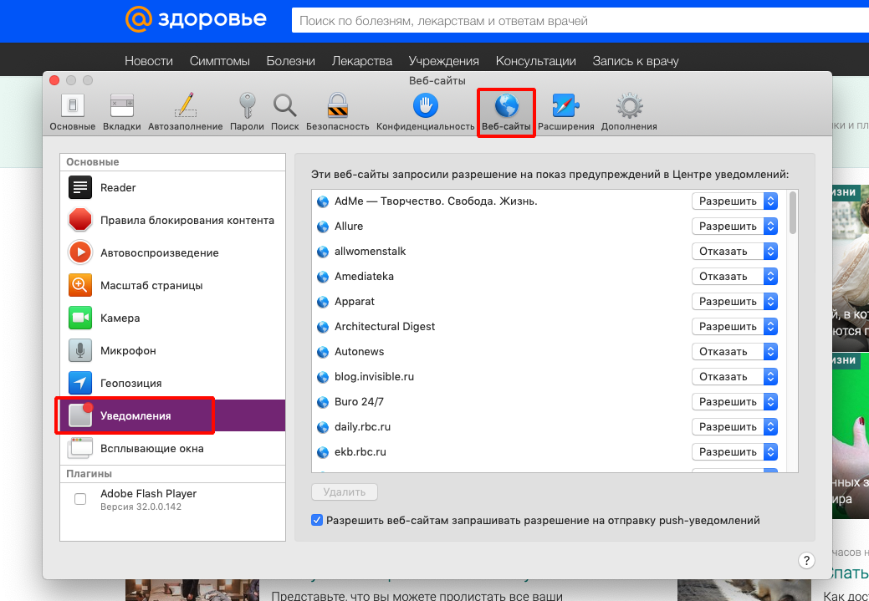Open permission dropdown for Amediateka

click(735, 277)
